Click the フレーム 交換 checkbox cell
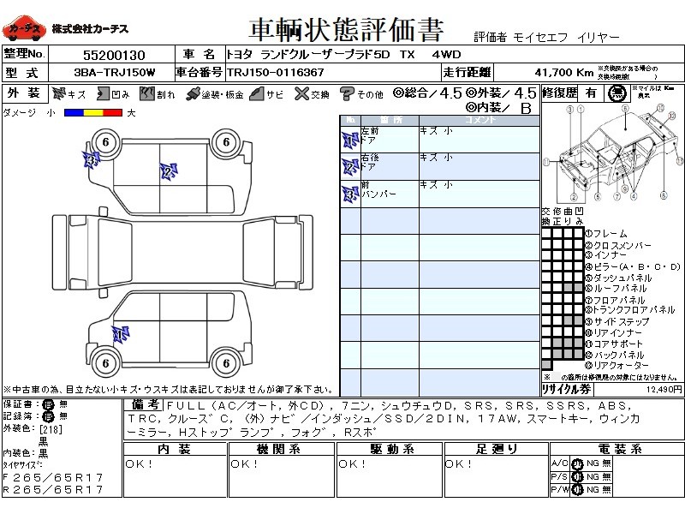Viewport: 685px width, 514px height. [x=546, y=233]
